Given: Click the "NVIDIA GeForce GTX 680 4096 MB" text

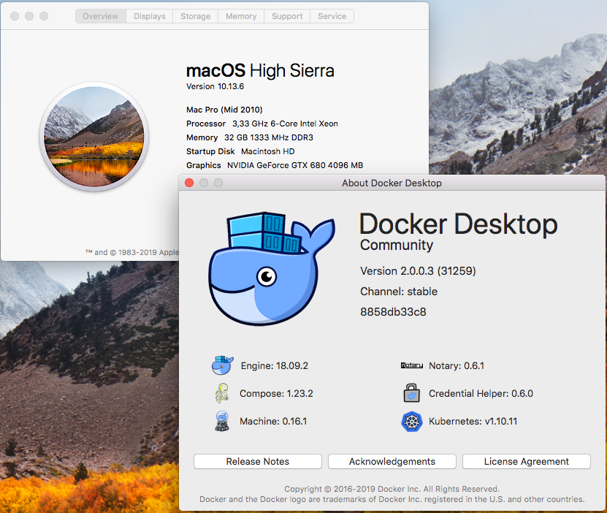Looking at the screenshot, I should pos(295,166).
